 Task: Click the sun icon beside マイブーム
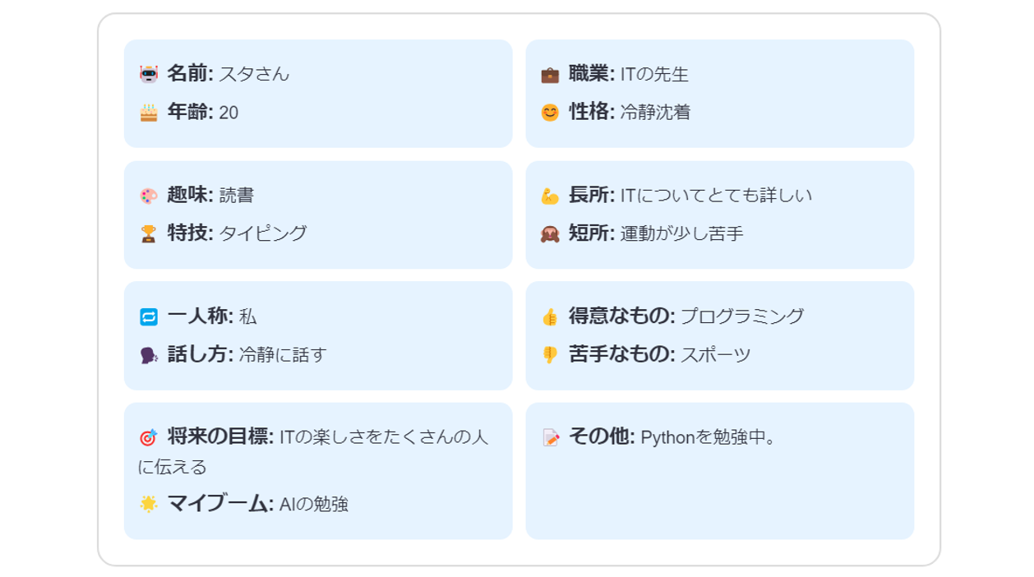pyautogui.click(x=149, y=504)
